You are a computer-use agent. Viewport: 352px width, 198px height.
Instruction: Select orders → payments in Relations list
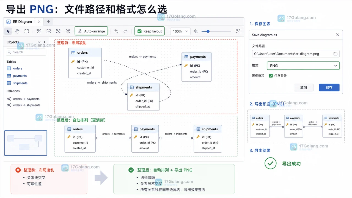click(26, 99)
